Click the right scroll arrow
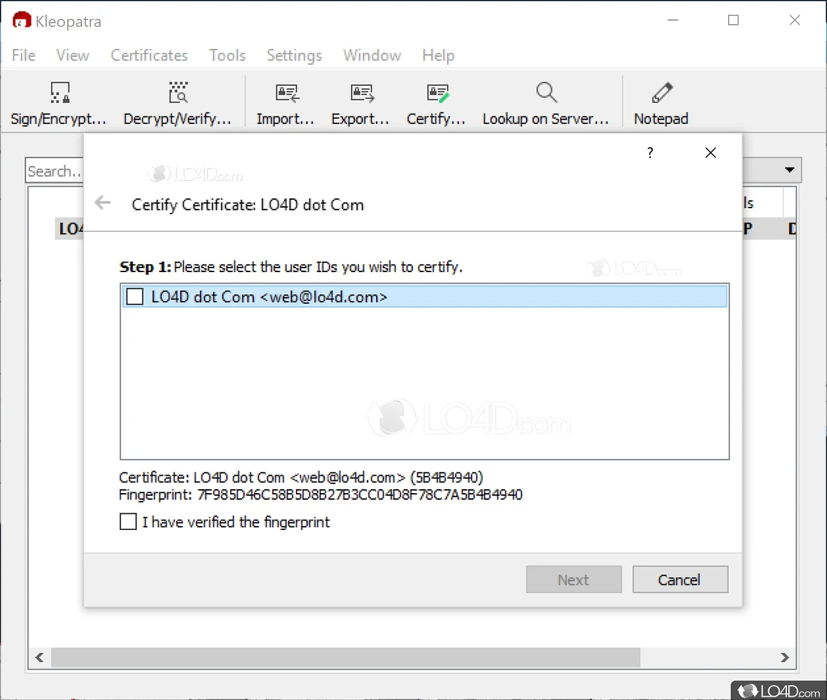 [x=785, y=657]
